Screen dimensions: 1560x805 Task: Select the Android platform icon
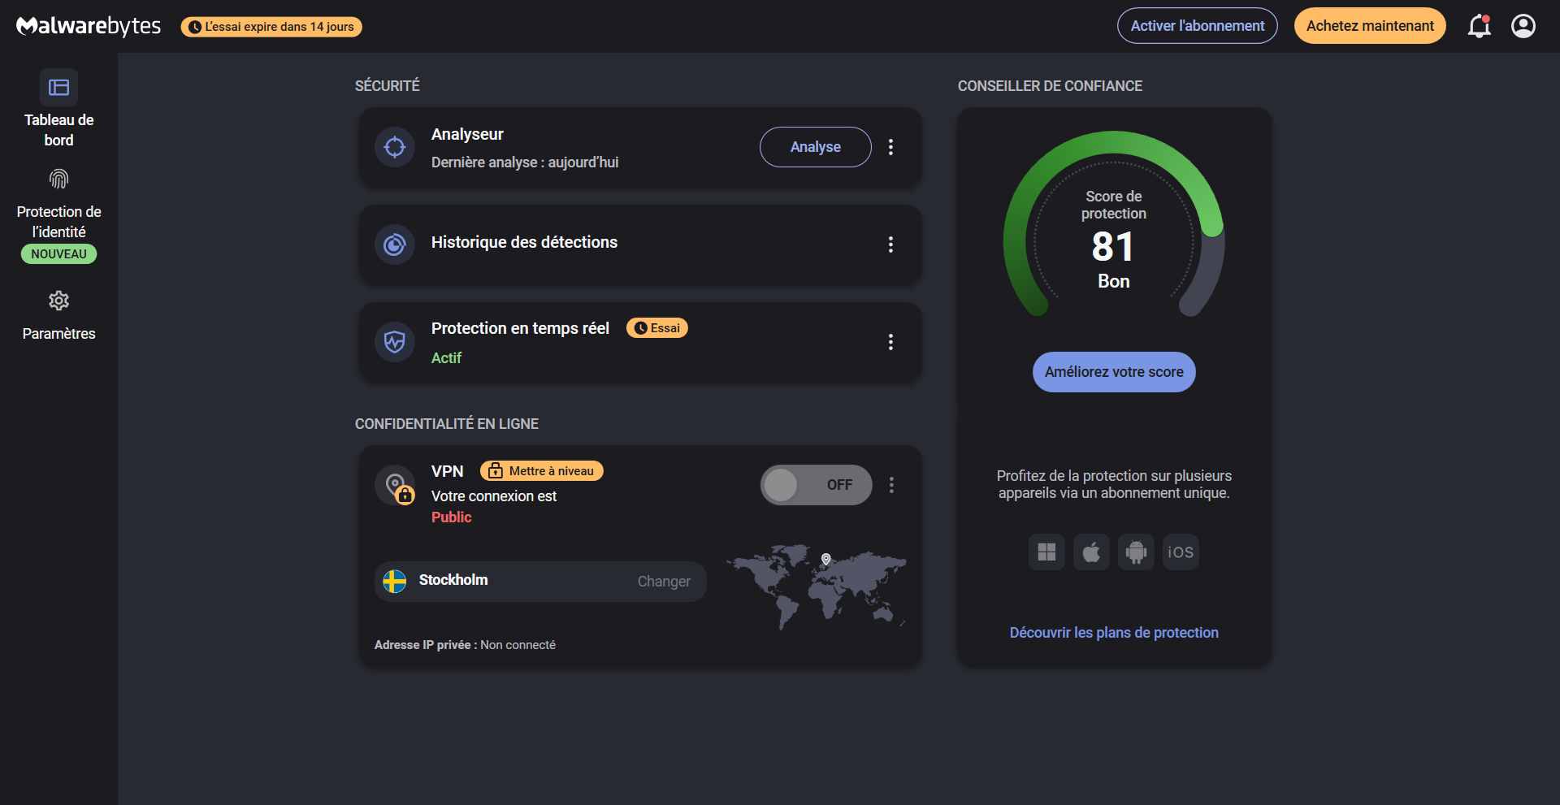[1136, 552]
